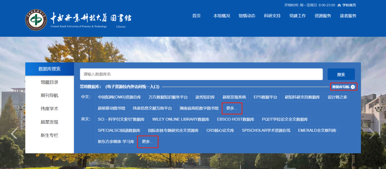This screenshot has width=386, height=169.
Task: Open the 首页 menu item
Action: coord(196,16)
